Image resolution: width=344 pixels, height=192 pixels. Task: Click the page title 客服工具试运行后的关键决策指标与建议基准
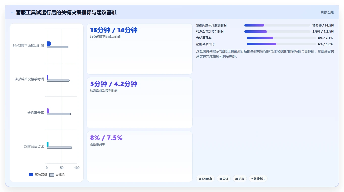pyautogui.click(x=66, y=12)
